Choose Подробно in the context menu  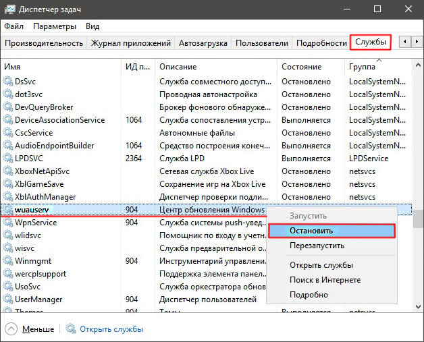(332, 295)
